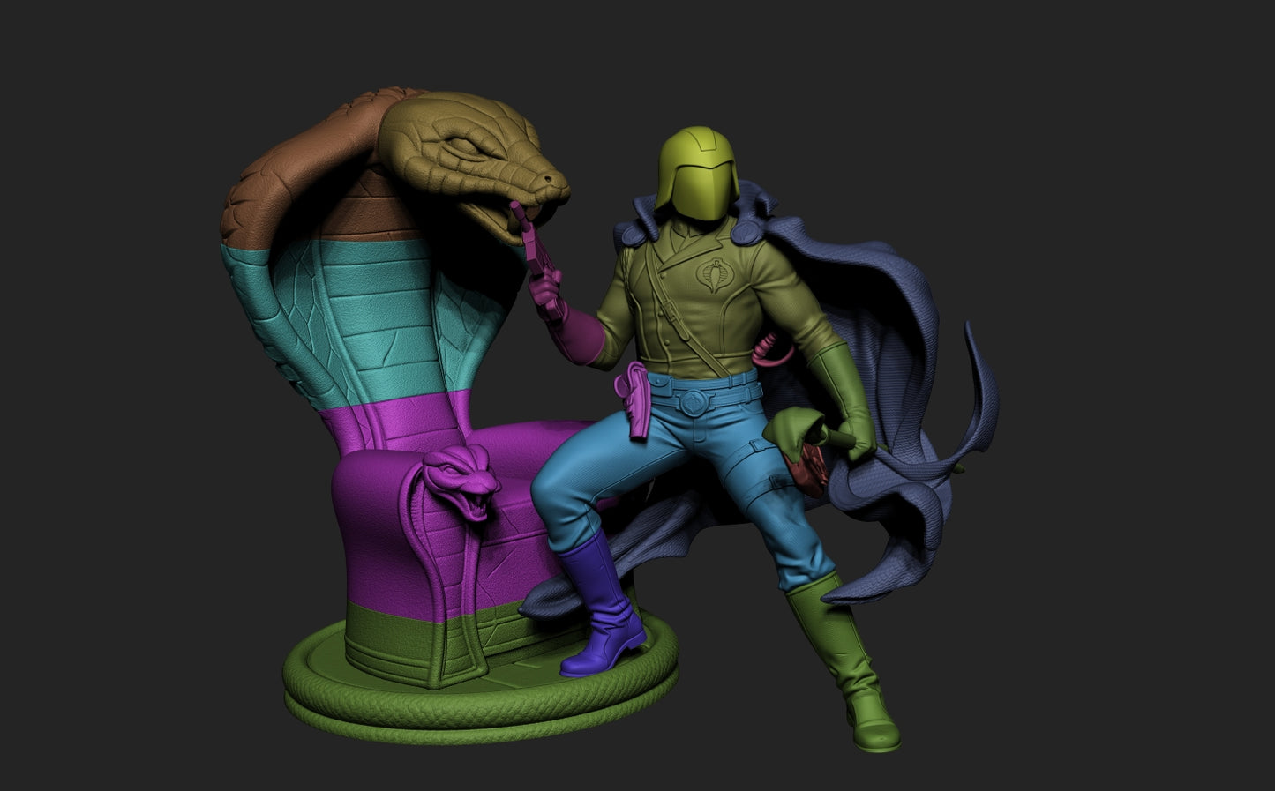The height and width of the screenshot is (791, 1275).
Task: Click the pink pistol in the raised hand
Action: [x=536, y=262]
